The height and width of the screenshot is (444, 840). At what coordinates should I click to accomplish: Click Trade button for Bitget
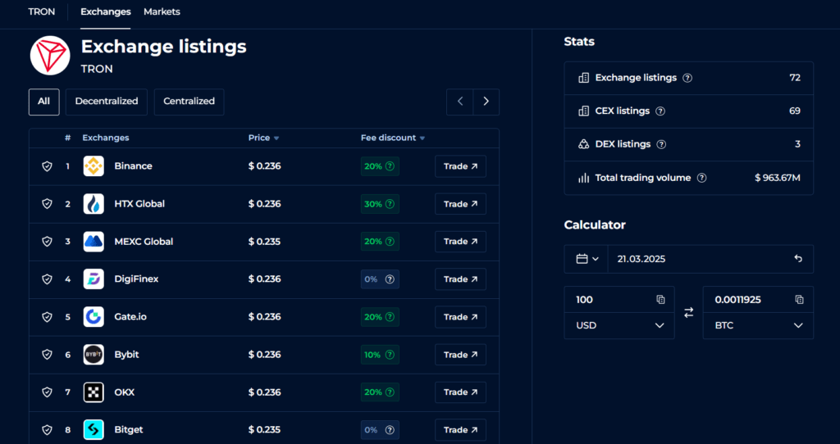(461, 429)
